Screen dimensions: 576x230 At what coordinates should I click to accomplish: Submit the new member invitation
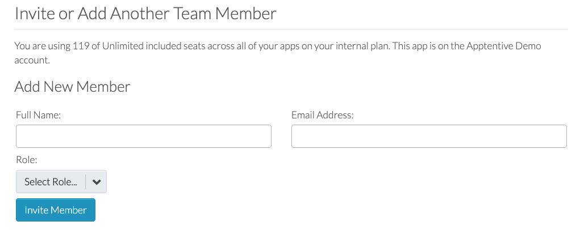56,210
